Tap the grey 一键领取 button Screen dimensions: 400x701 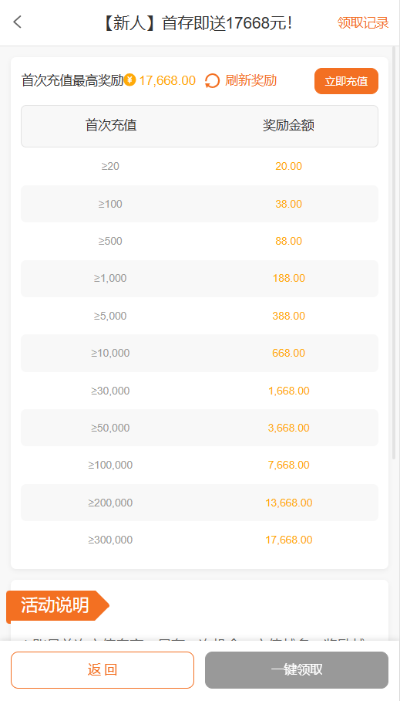click(x=297, y=669)
